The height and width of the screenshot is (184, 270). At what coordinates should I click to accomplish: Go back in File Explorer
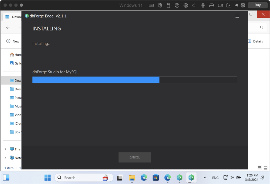(x=8, y=27)
